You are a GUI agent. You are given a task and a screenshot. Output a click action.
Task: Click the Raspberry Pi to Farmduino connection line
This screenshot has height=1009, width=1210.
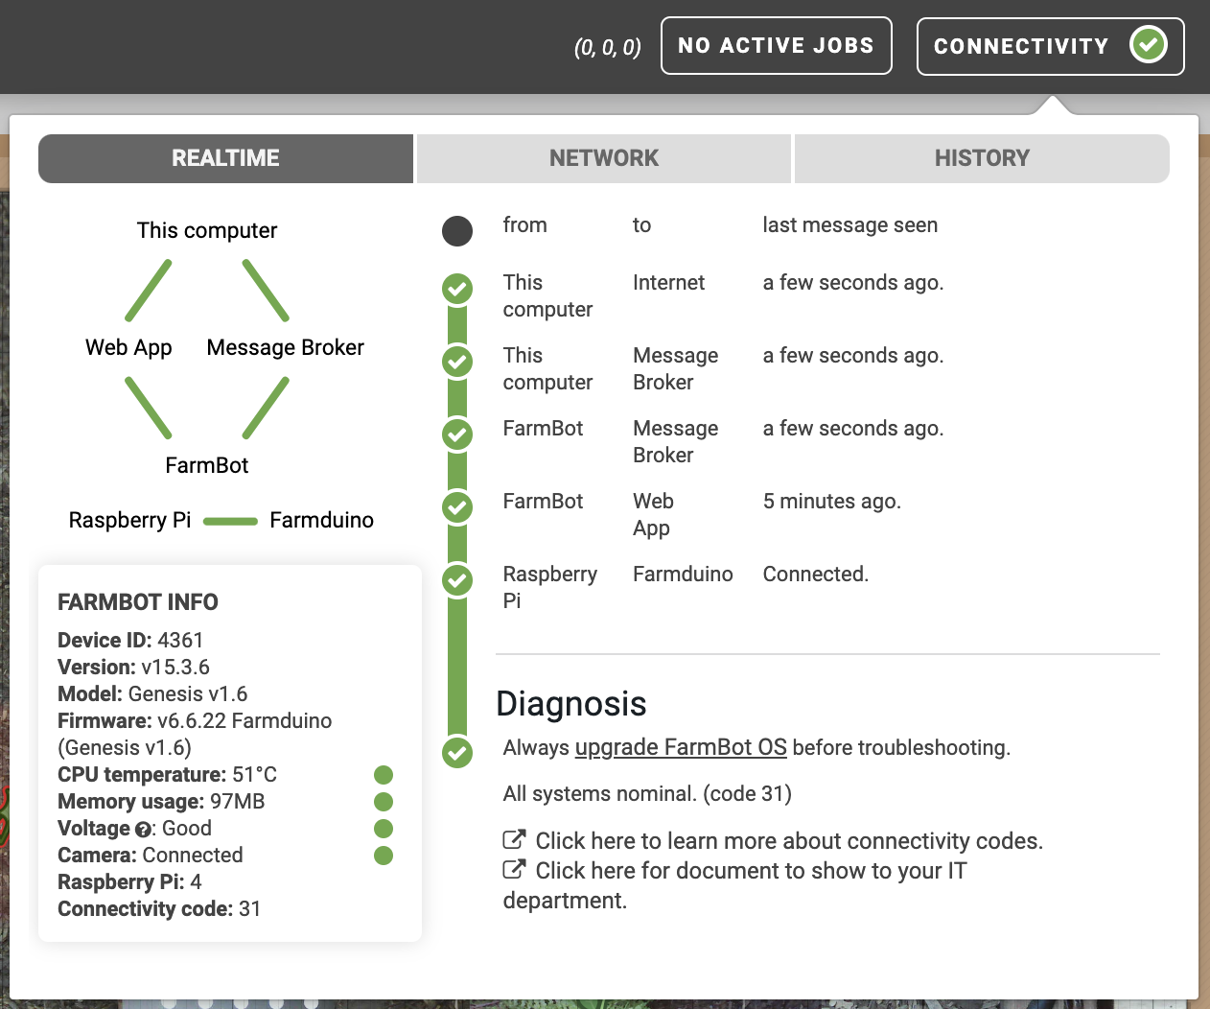click(x=230, y=522)
